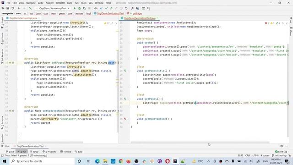
Task: Open the Refactor menu
Action: pos(60,3)
